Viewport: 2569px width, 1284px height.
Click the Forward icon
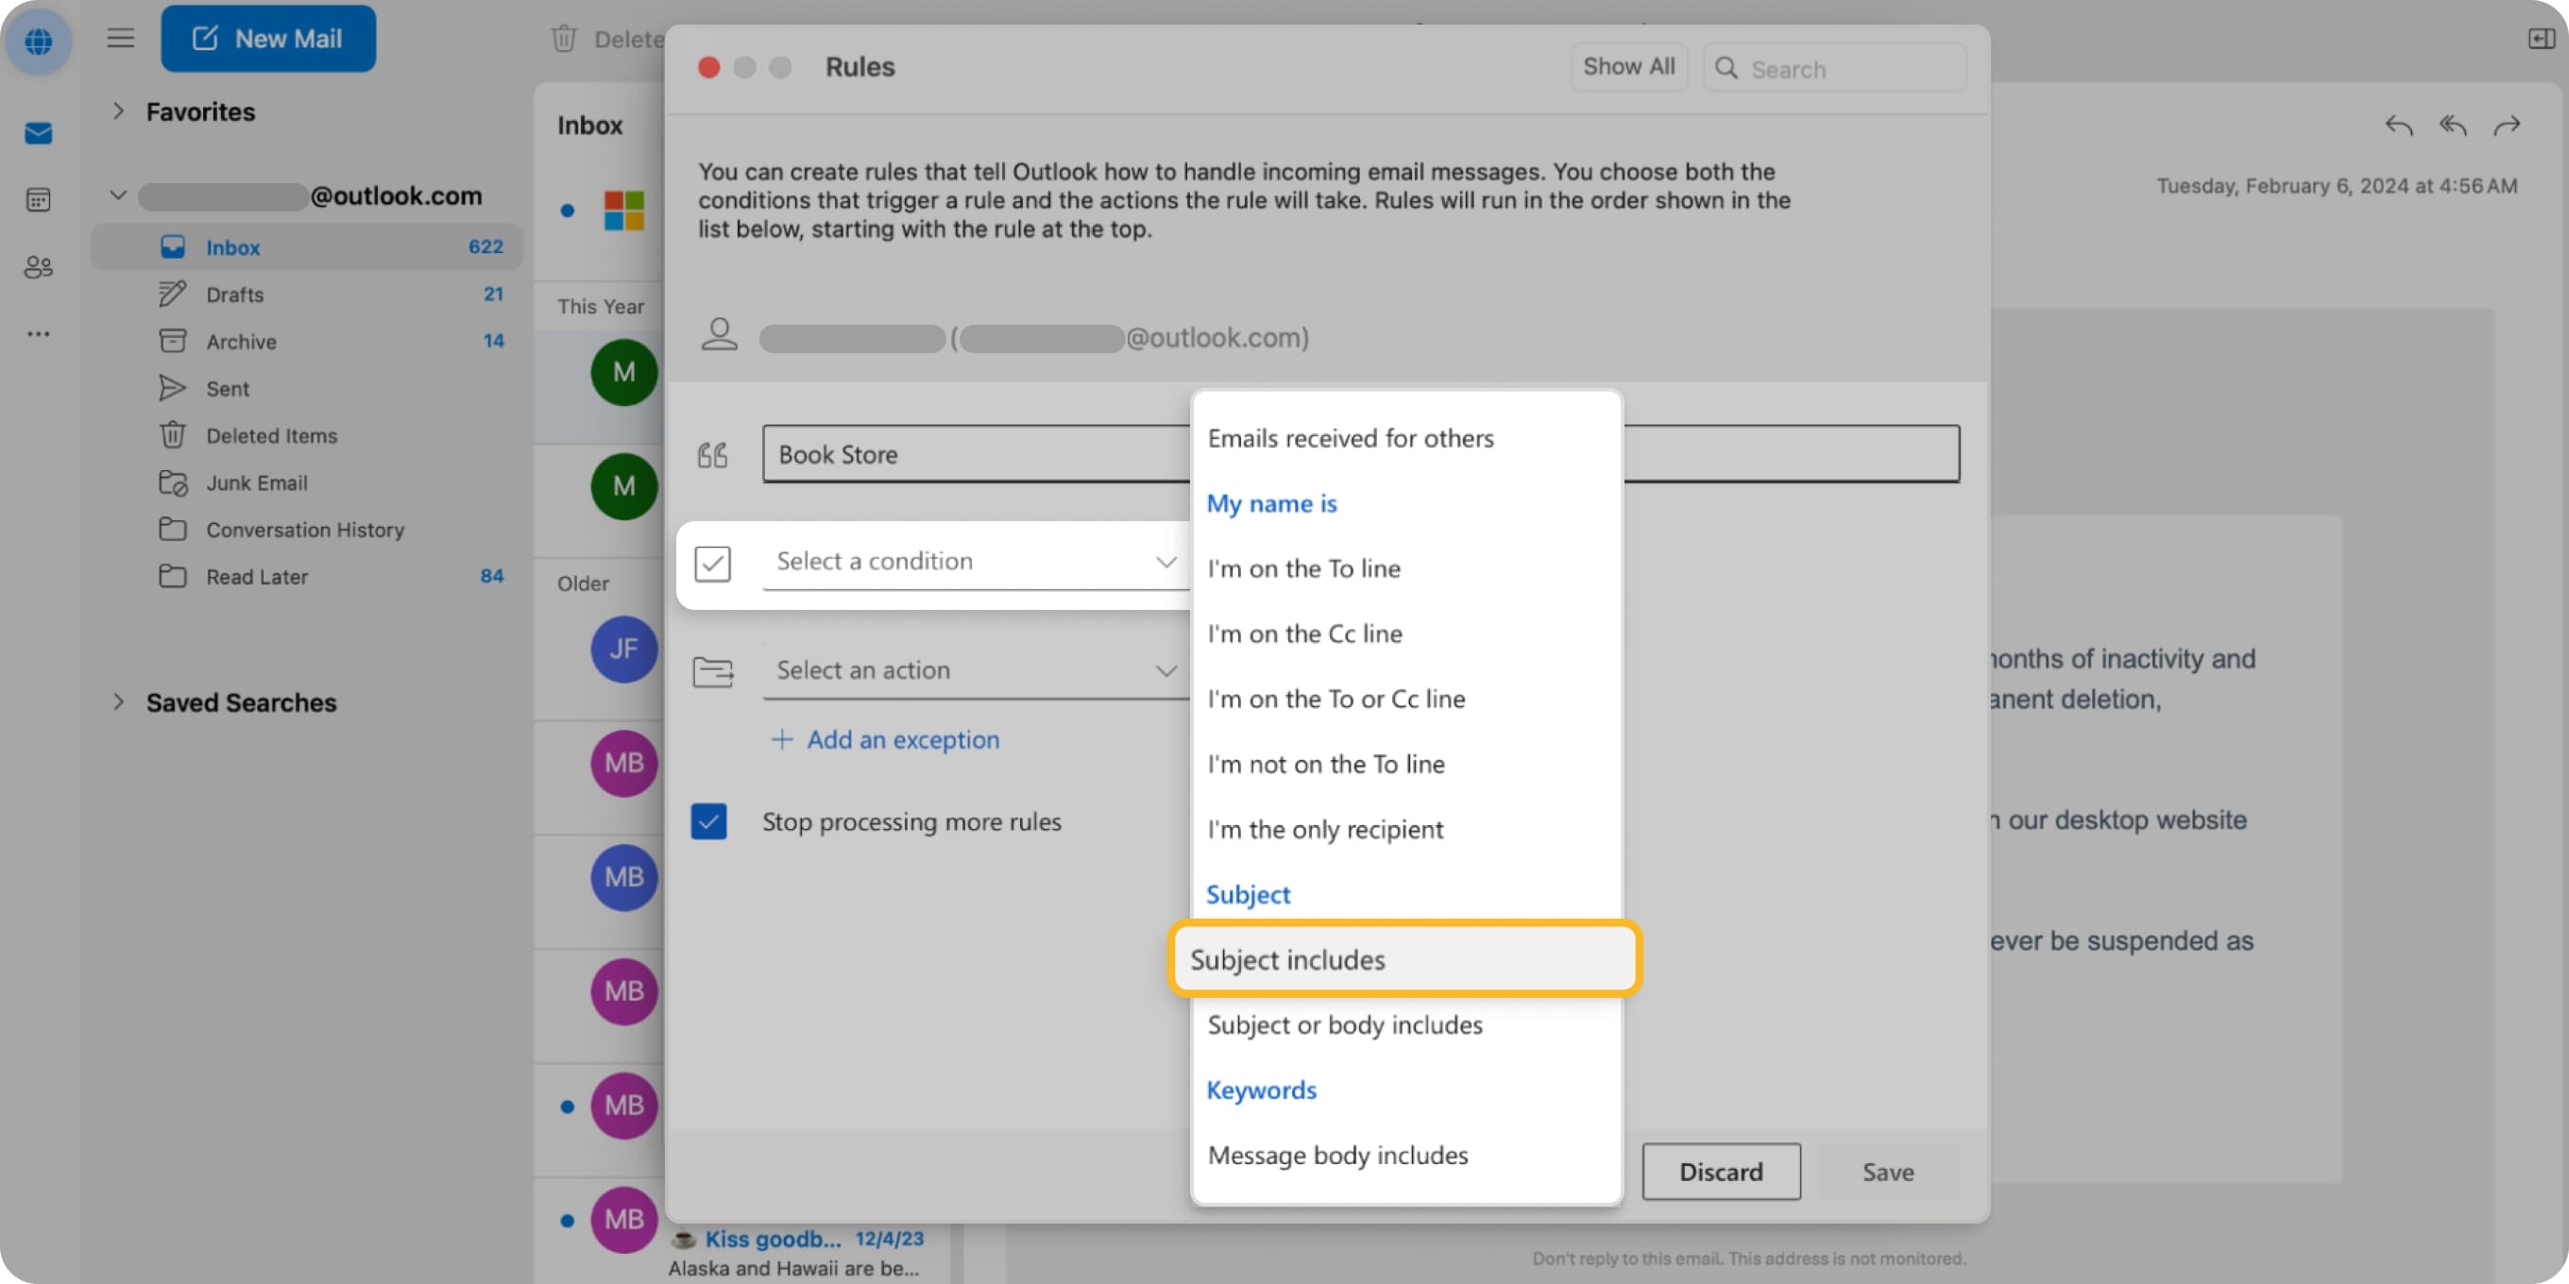pyautogui.click(x=2509, y=126)
